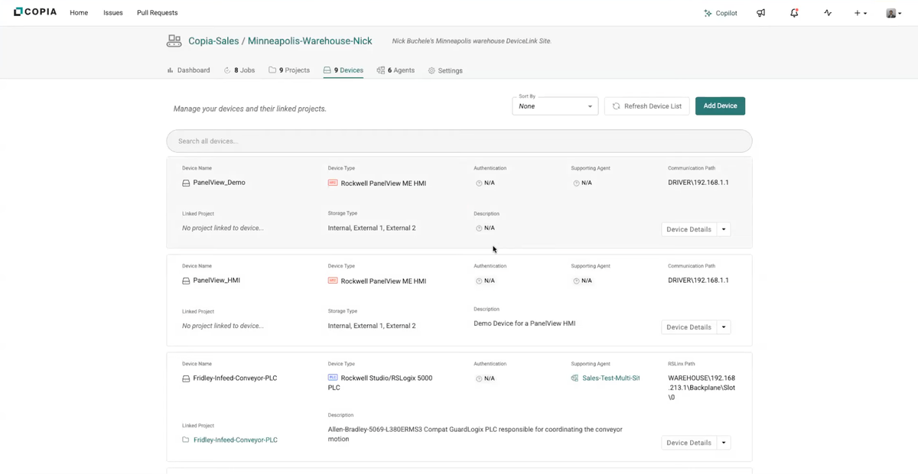Click PanelView_Demo supporting agent N/A icon
Viewport: 918px width, 474px height.
[576, 183]
